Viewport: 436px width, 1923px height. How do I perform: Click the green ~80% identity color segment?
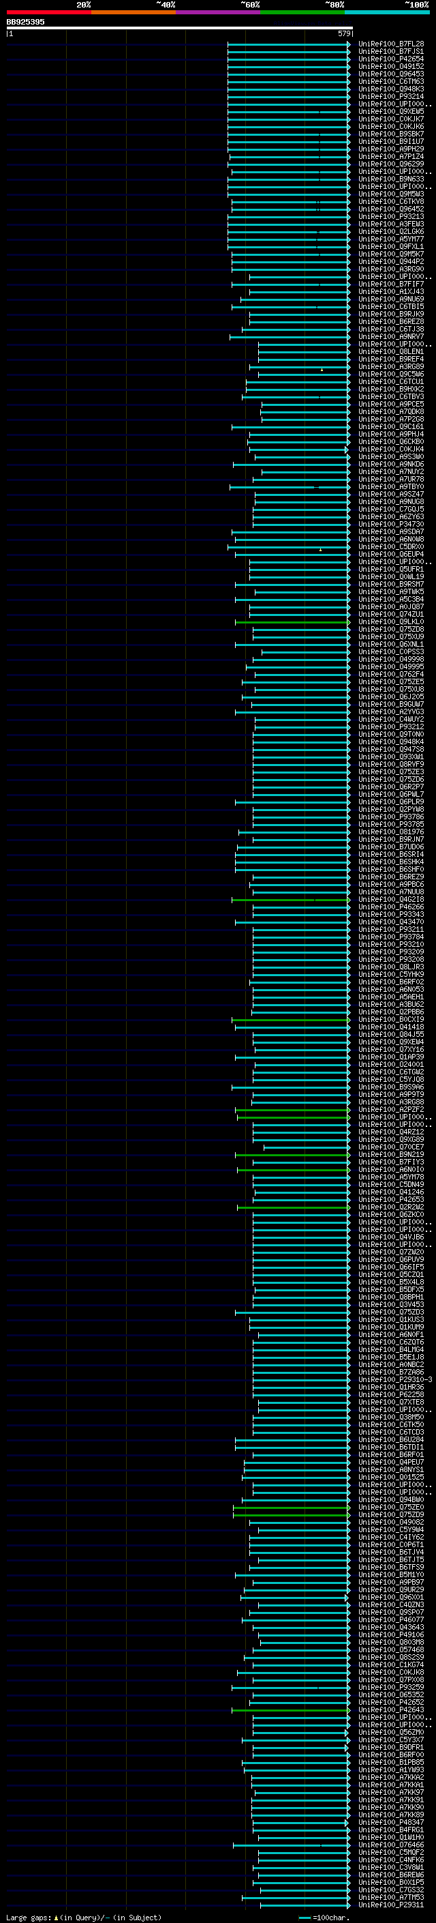pos(302,12)
